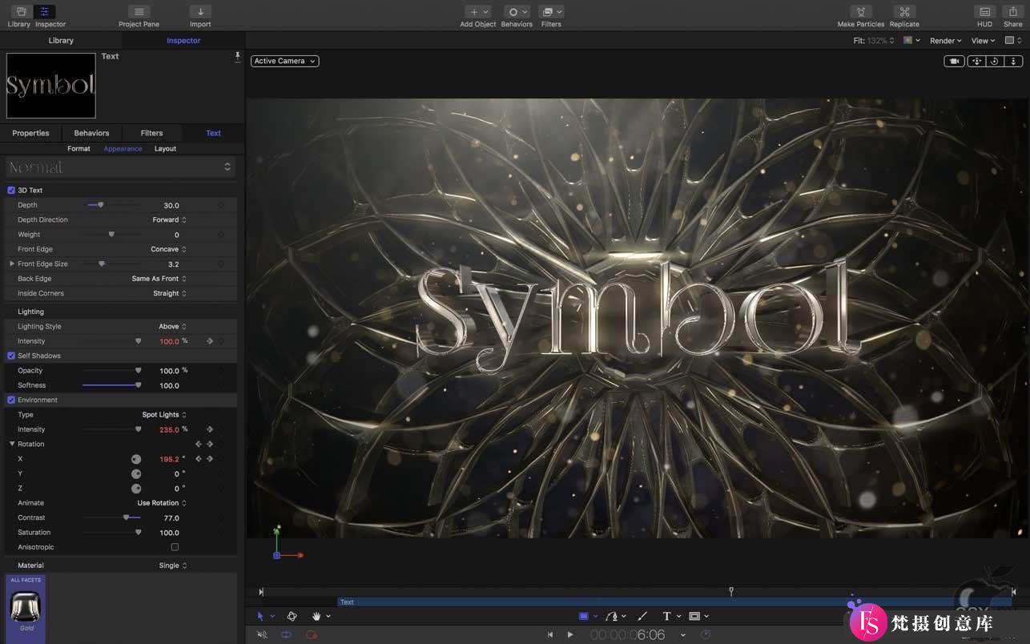Viewport: 1030px width, 644px height.
Task: Open the Format text pane
Action: coord(78,149)
